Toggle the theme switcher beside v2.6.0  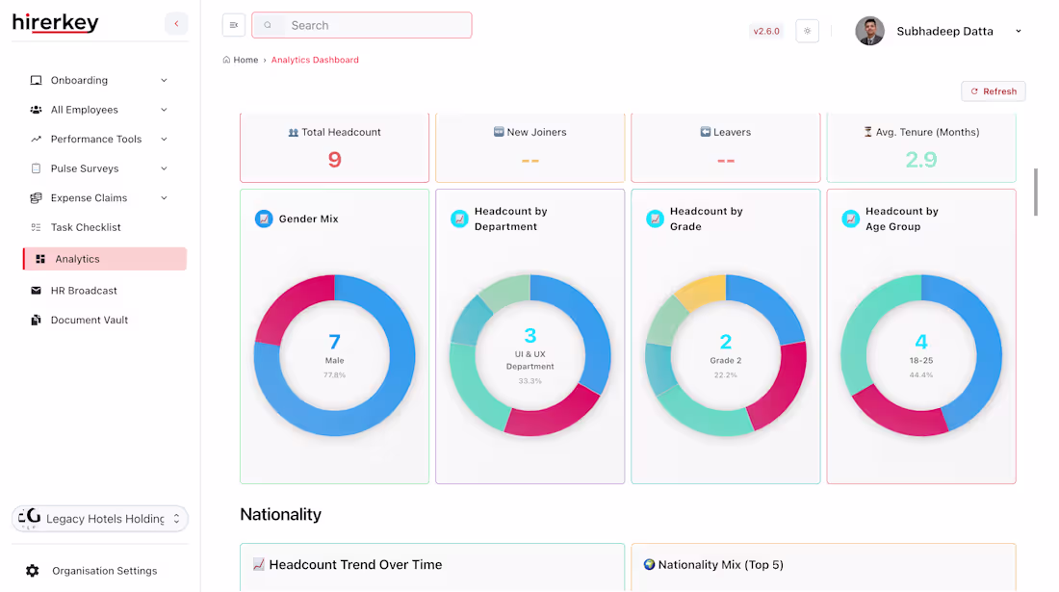pos(807,31)
